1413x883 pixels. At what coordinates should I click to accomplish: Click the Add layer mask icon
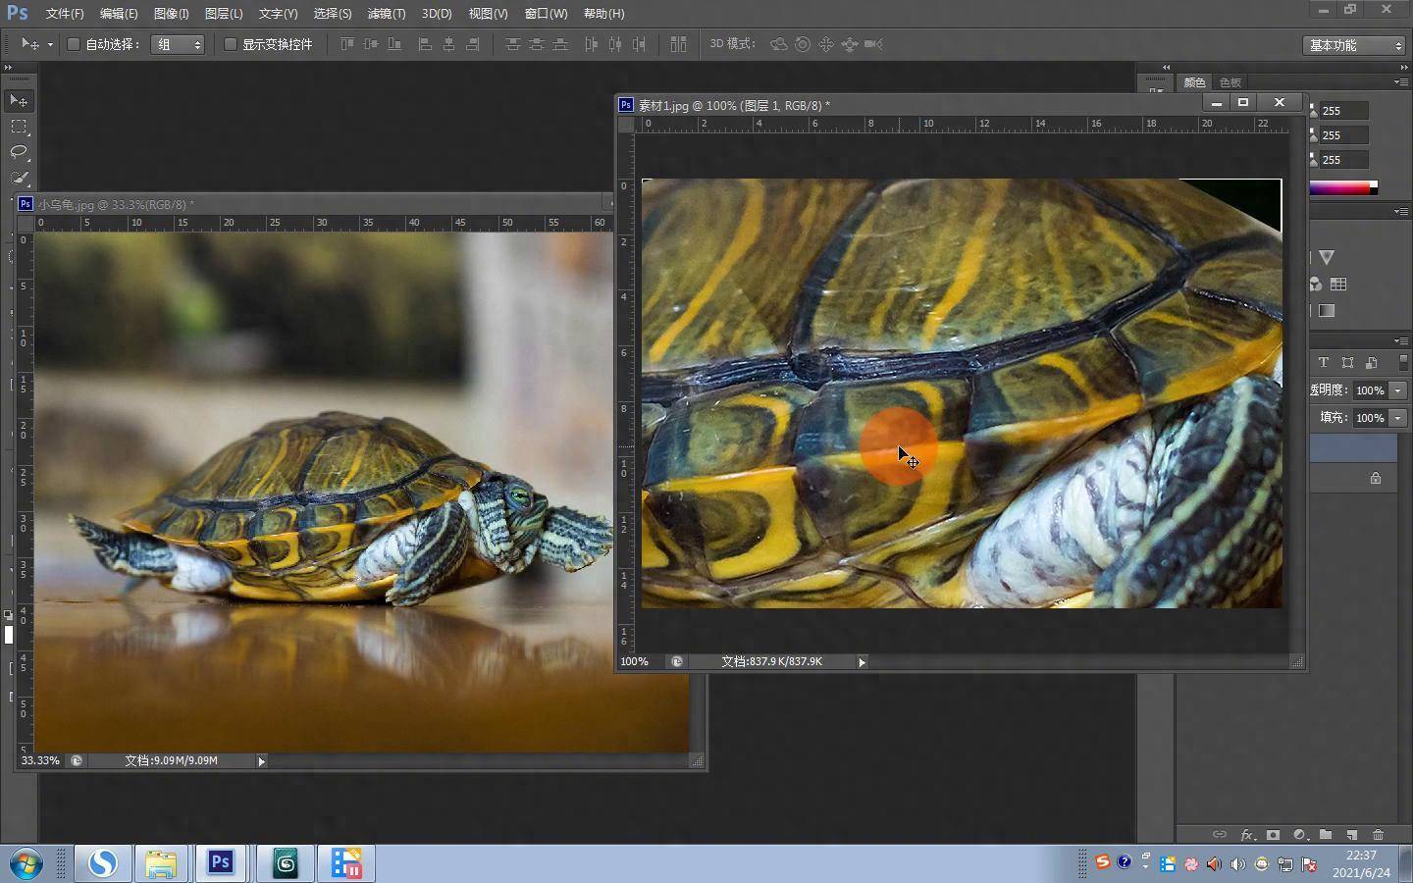pos(1273,835)
